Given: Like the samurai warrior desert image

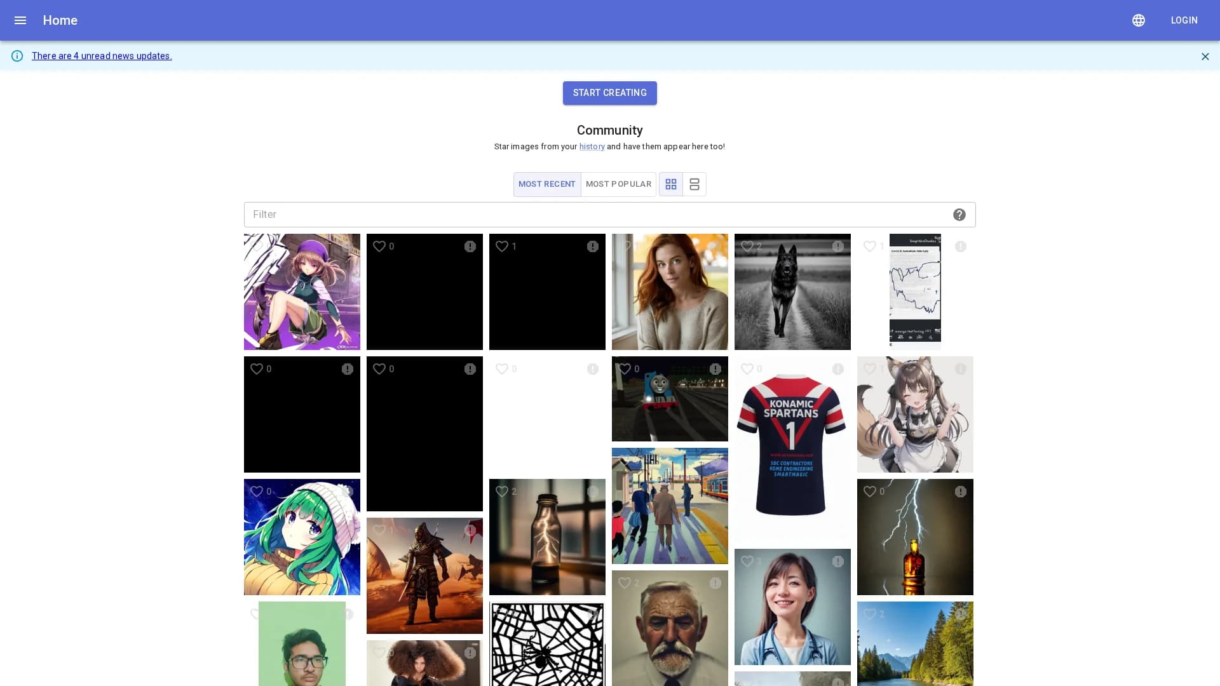Looking at the screenshot, I should [379, 530].
